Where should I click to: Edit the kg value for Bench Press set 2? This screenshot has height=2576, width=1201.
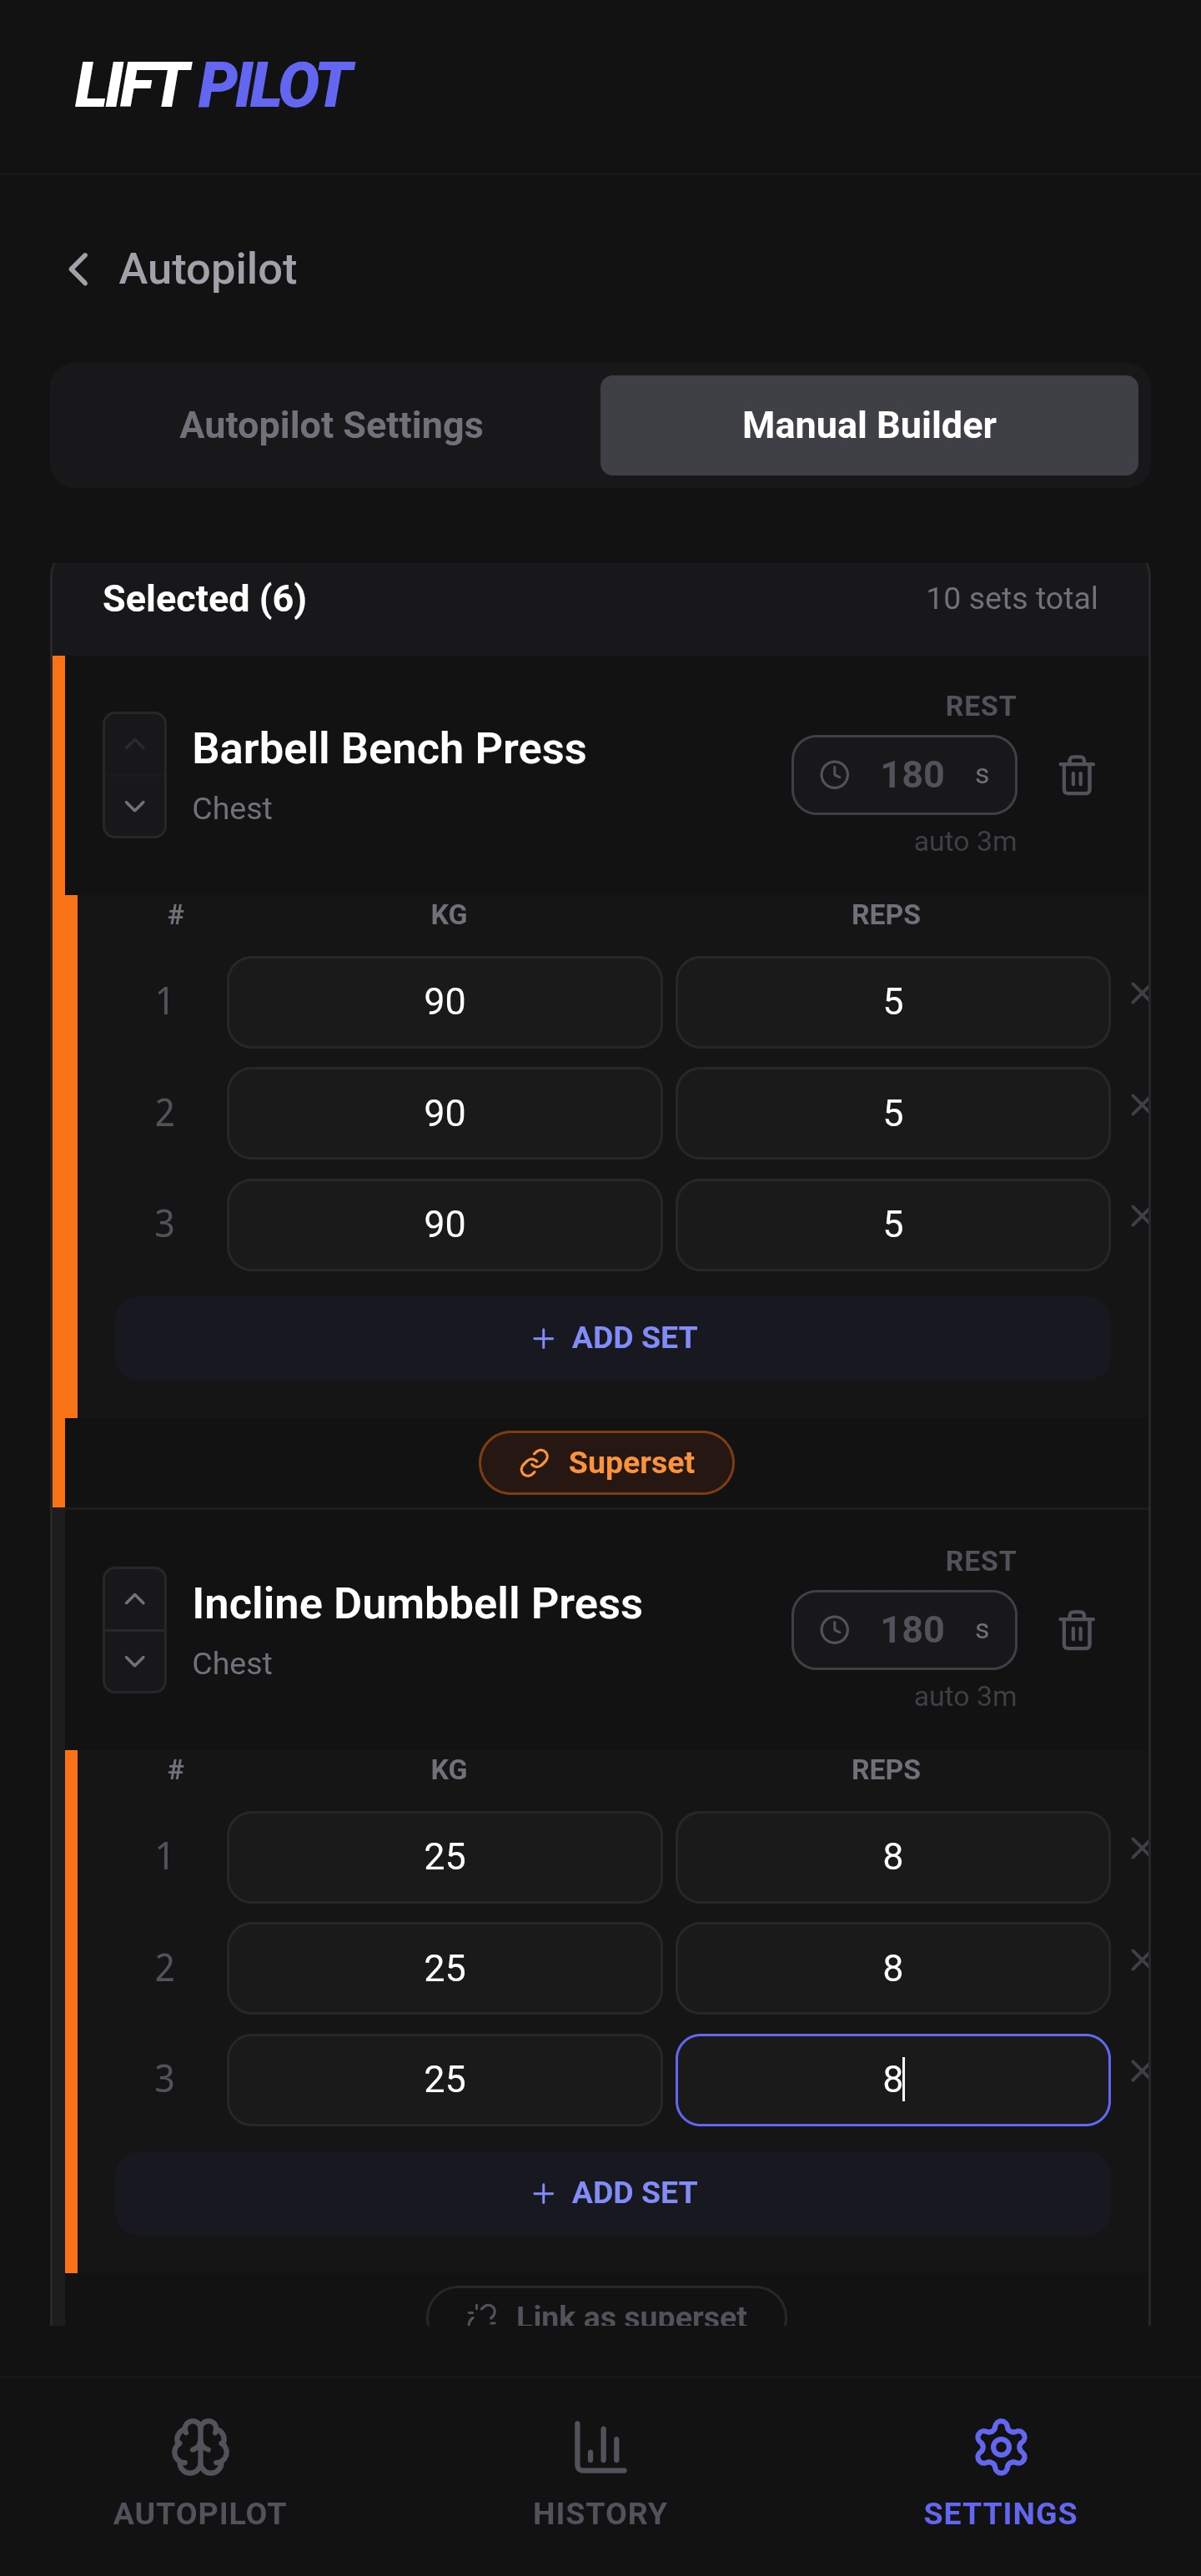[x=445, y=1112]
